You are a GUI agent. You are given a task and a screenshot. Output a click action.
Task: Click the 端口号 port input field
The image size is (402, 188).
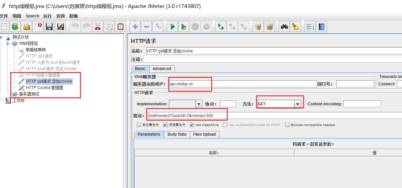(x=355, y=84)
